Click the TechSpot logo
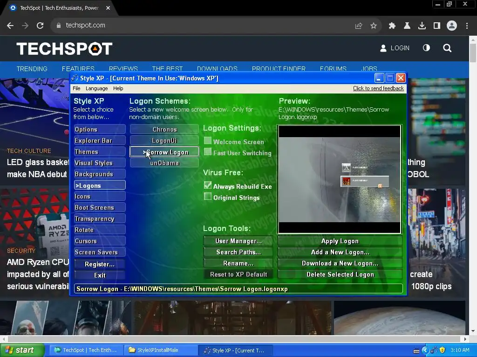477x357 pixels. [x=64, y=48]
